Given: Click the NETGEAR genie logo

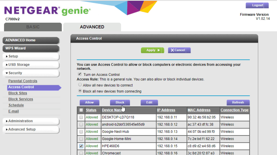Looking at the screenshot, I should click(47, 11).
